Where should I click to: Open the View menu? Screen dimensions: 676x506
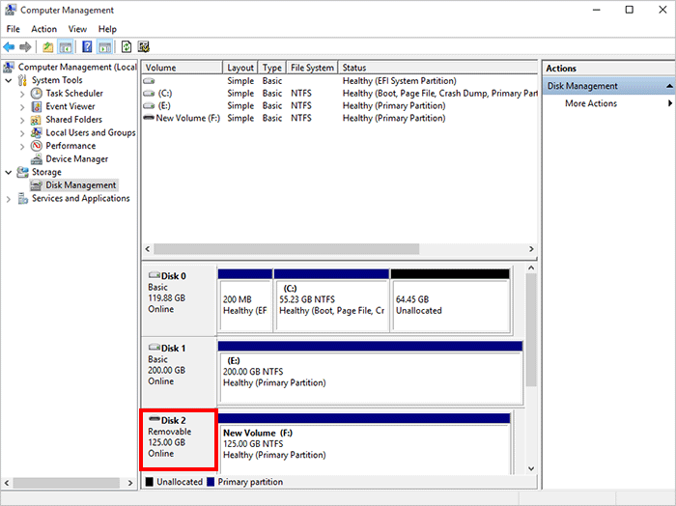point(77,29)
